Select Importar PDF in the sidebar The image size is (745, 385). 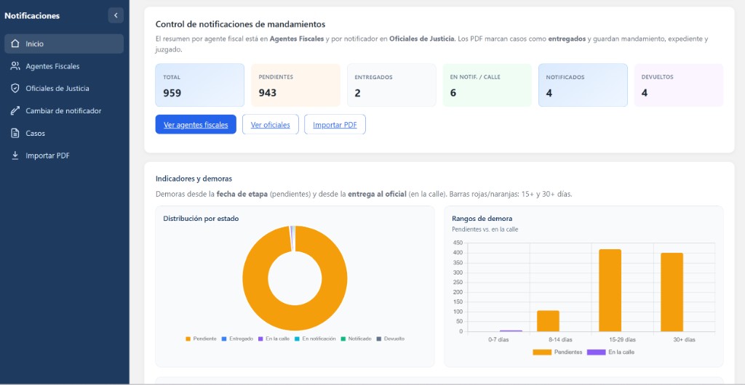64,155
